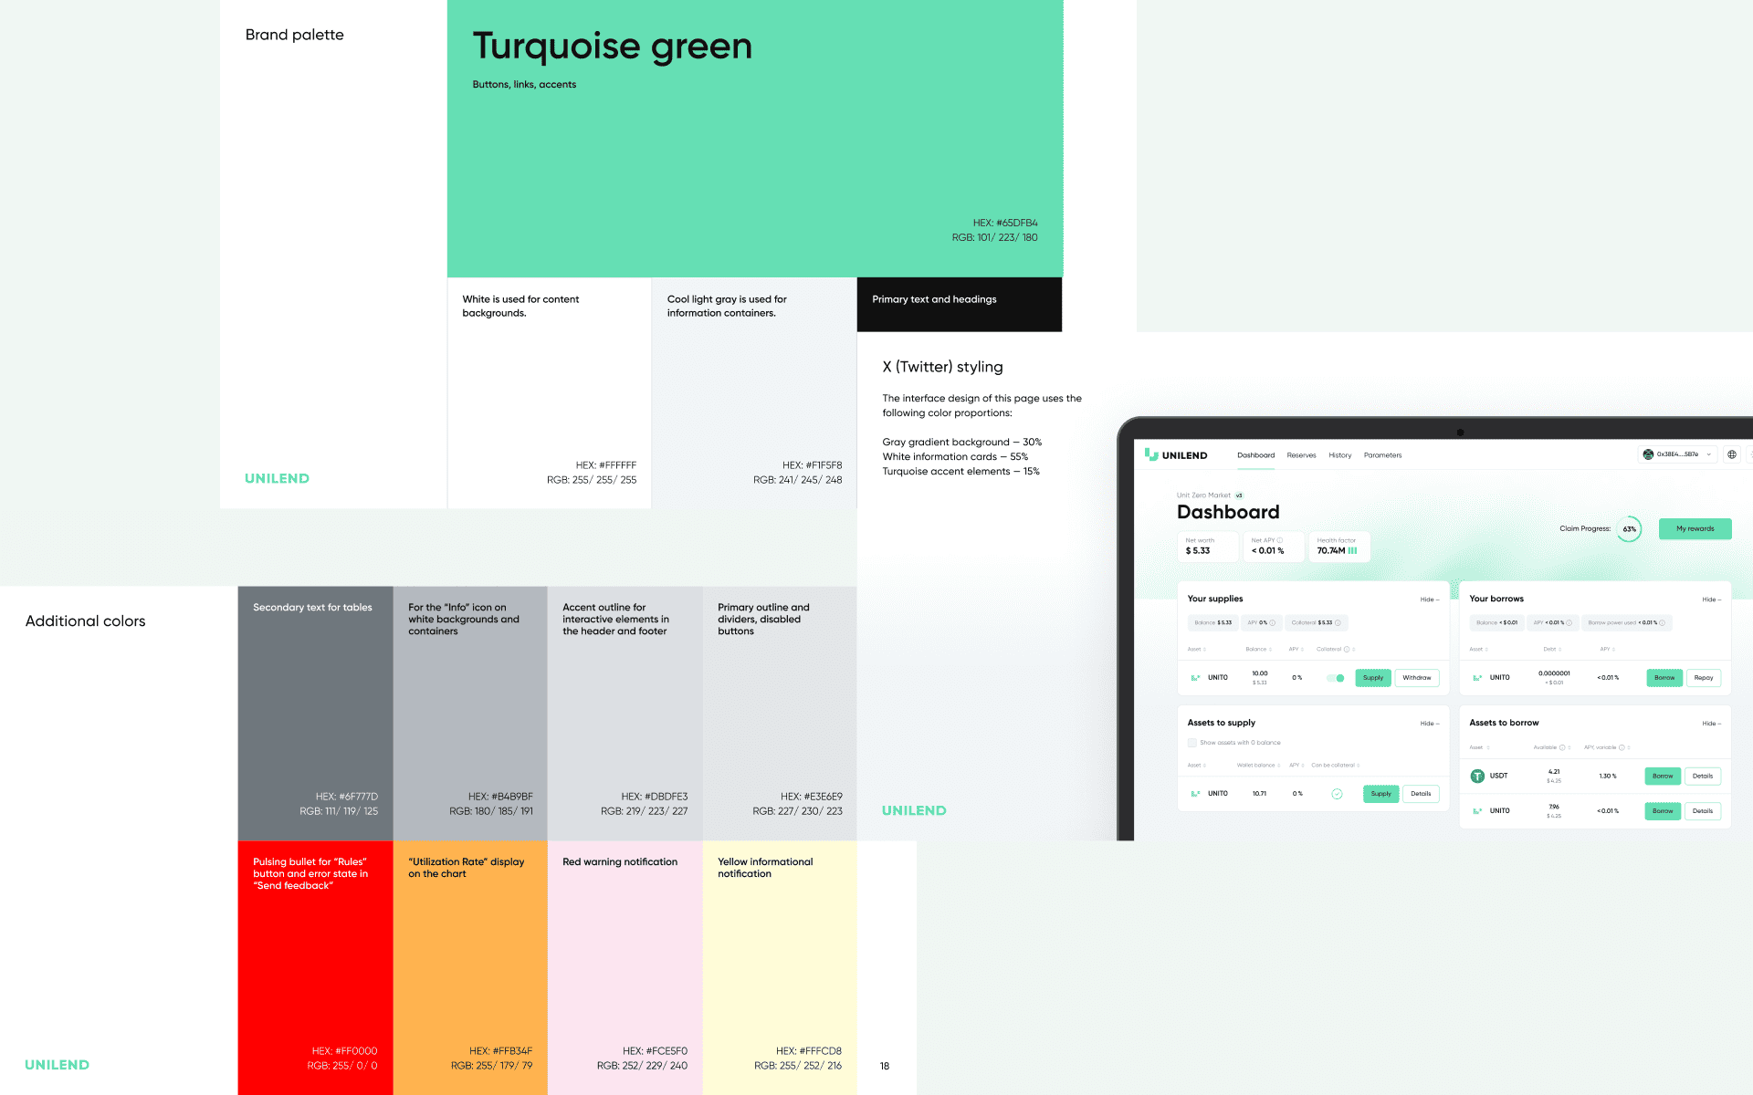Click the Available column info icon
This screenshot has width=1753, height=1095.
click(x=1562, y=747)
